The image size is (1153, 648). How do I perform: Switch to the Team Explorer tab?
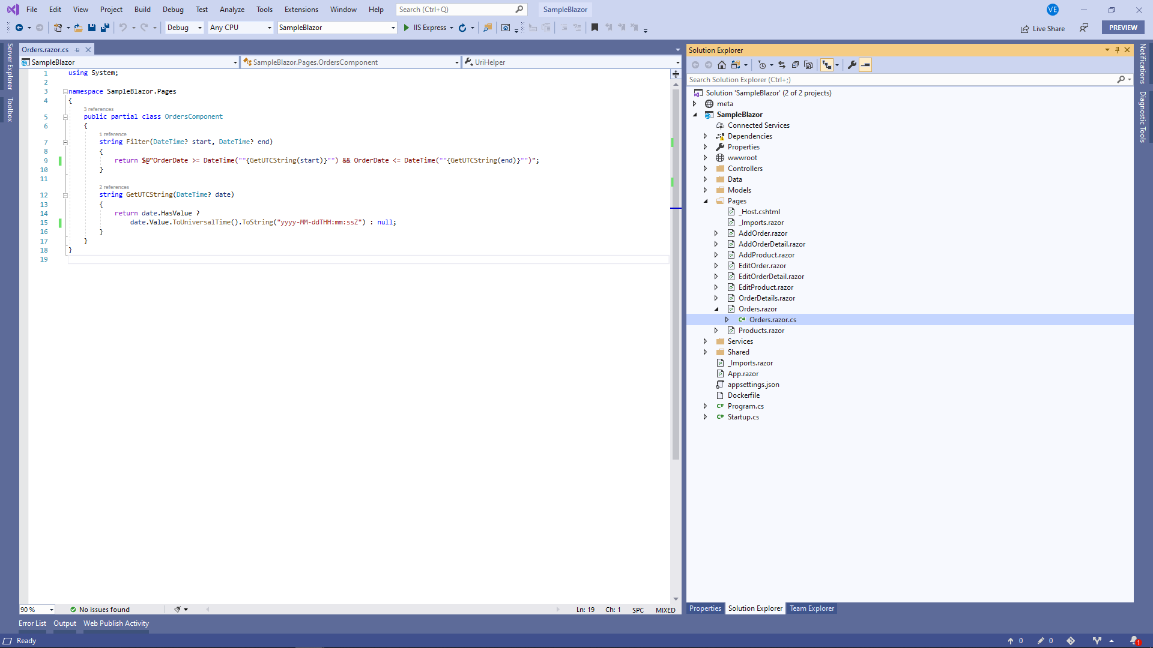(x=812, y=608)
